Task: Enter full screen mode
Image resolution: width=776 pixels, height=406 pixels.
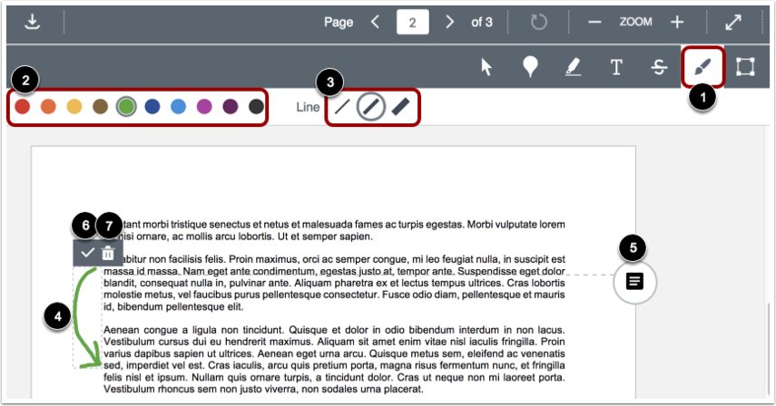Action: [733, 23]
